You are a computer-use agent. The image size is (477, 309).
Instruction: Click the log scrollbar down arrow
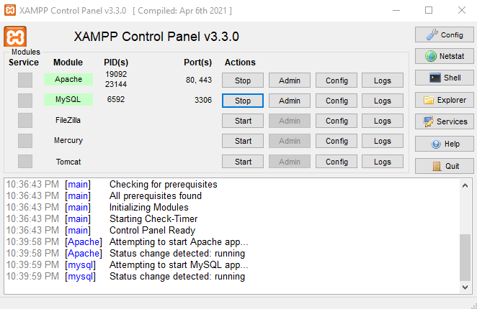pyautogui.click(x=465, y=287)
